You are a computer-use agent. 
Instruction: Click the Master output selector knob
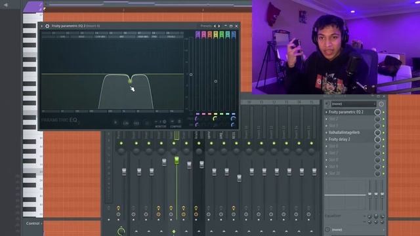tap(121, 231)
